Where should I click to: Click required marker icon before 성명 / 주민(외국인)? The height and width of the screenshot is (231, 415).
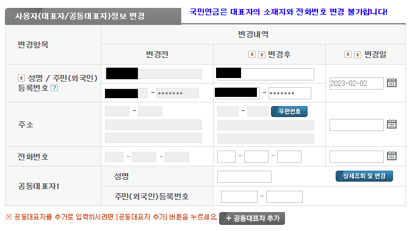tap(21, 78)
